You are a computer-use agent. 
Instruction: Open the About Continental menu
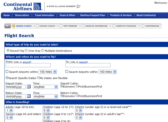(146, 15)
